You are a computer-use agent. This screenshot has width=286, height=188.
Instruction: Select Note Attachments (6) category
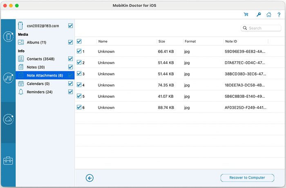(45, 75)
